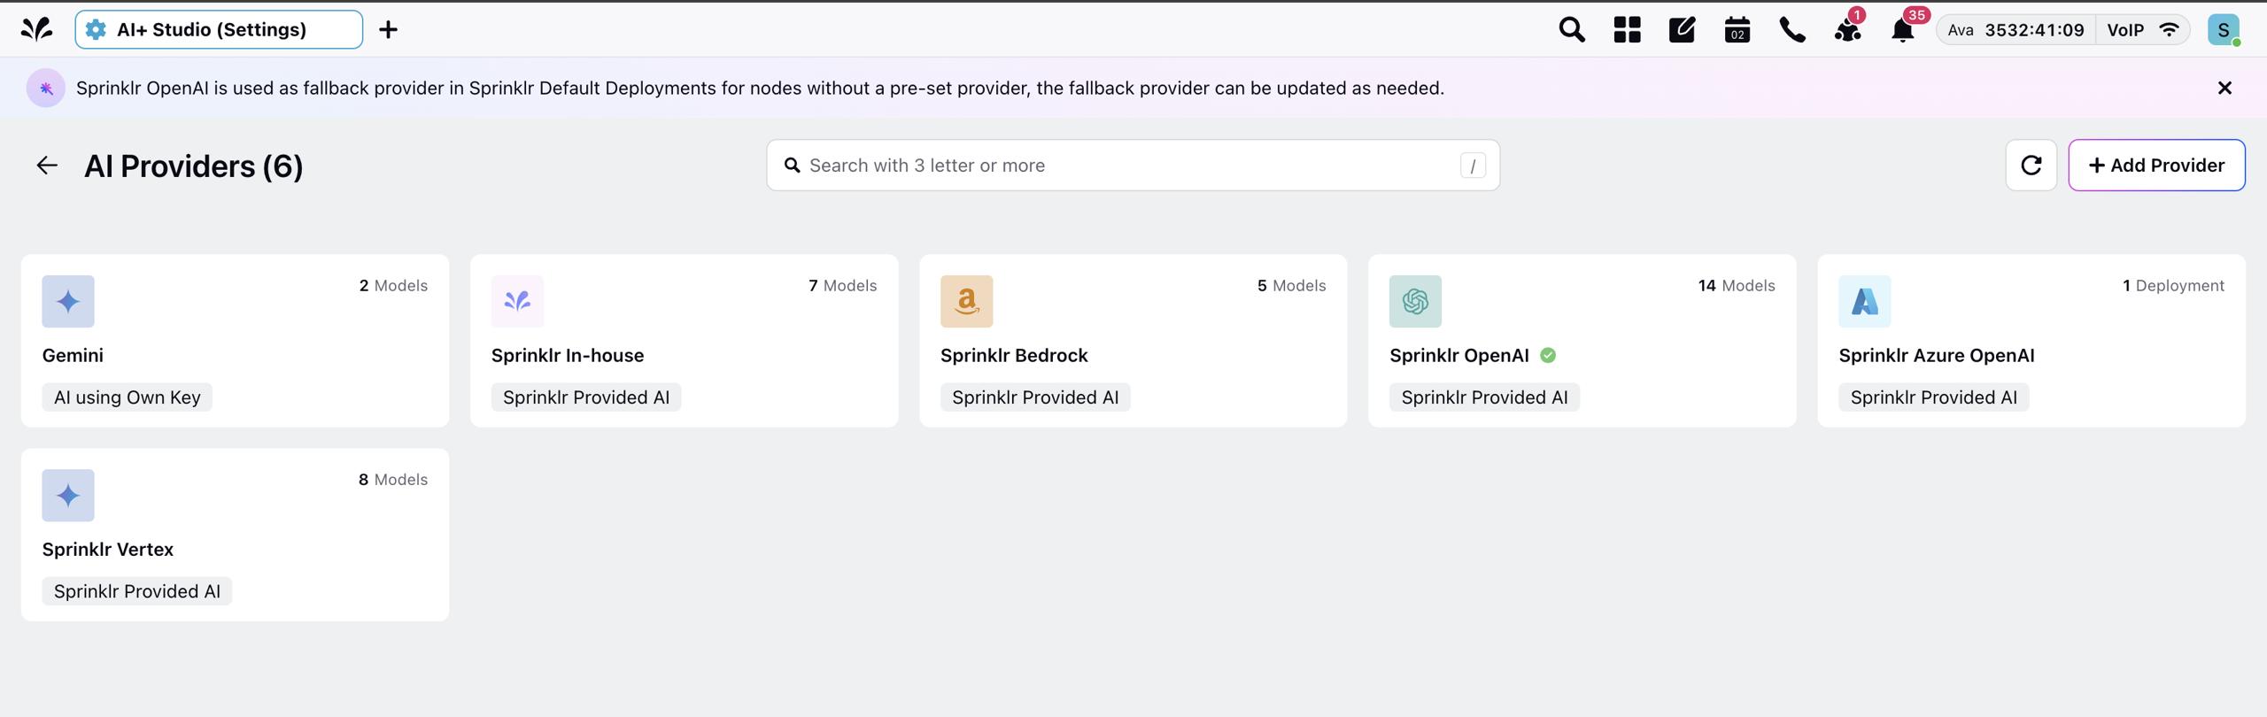Click the Ava availability timer status
This screenshot has width=2267, height=717.
click(2016, 29)
